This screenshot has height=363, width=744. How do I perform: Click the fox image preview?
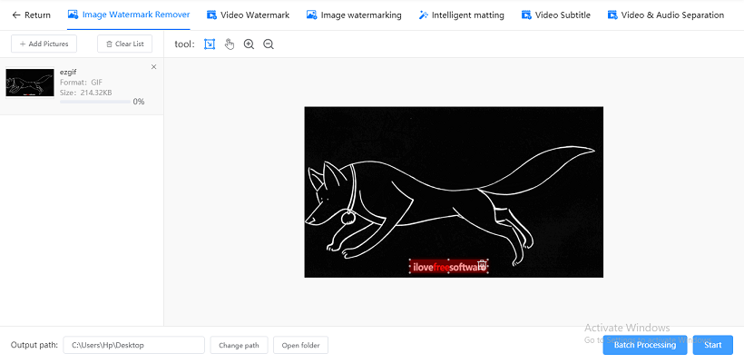[454, 191]
